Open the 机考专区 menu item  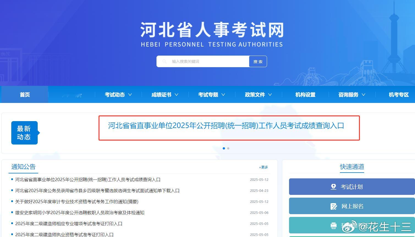tap(399, 95)
